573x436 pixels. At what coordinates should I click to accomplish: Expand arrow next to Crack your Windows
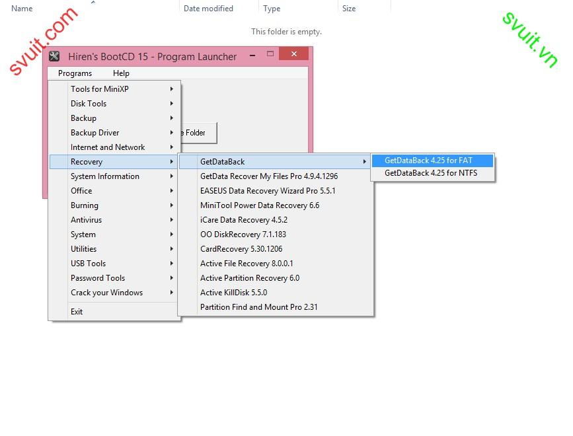click(171, 293)
